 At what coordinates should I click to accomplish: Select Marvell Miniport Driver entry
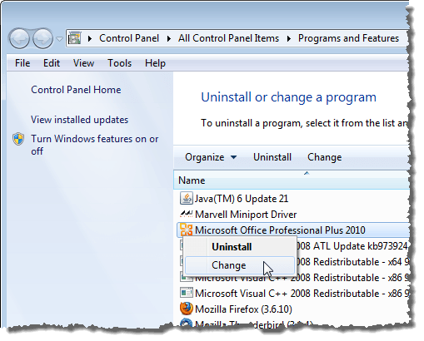coord(246,215)
